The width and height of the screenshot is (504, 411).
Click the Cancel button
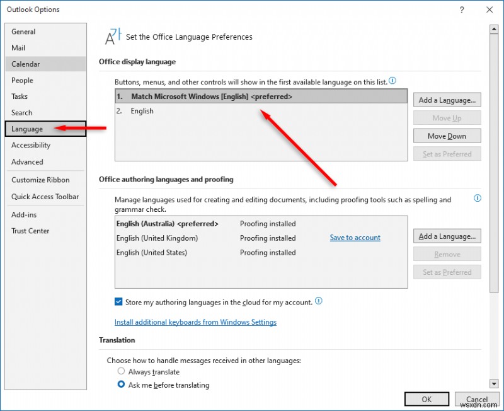(477, 399)
